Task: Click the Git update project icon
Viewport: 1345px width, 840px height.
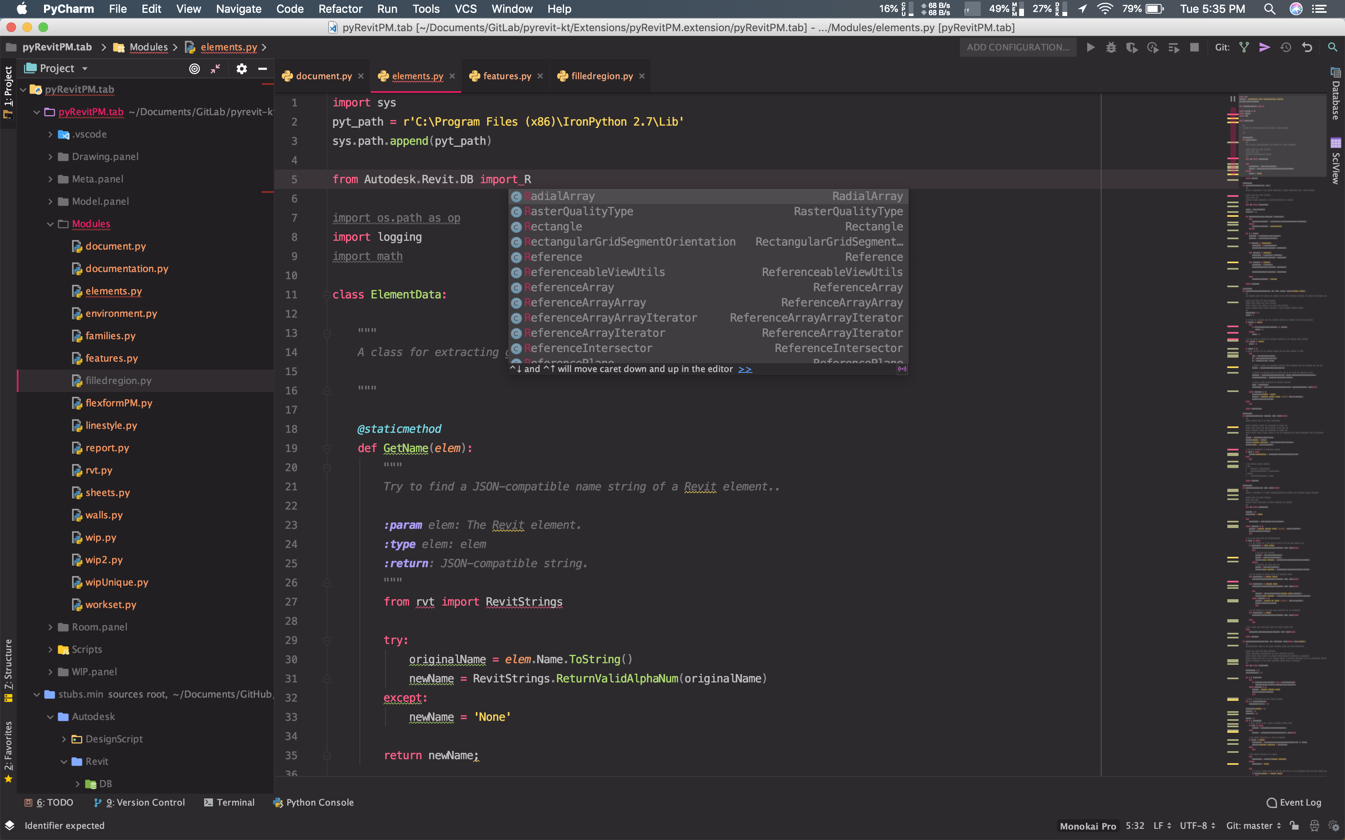Action: tap(1244, 47)
